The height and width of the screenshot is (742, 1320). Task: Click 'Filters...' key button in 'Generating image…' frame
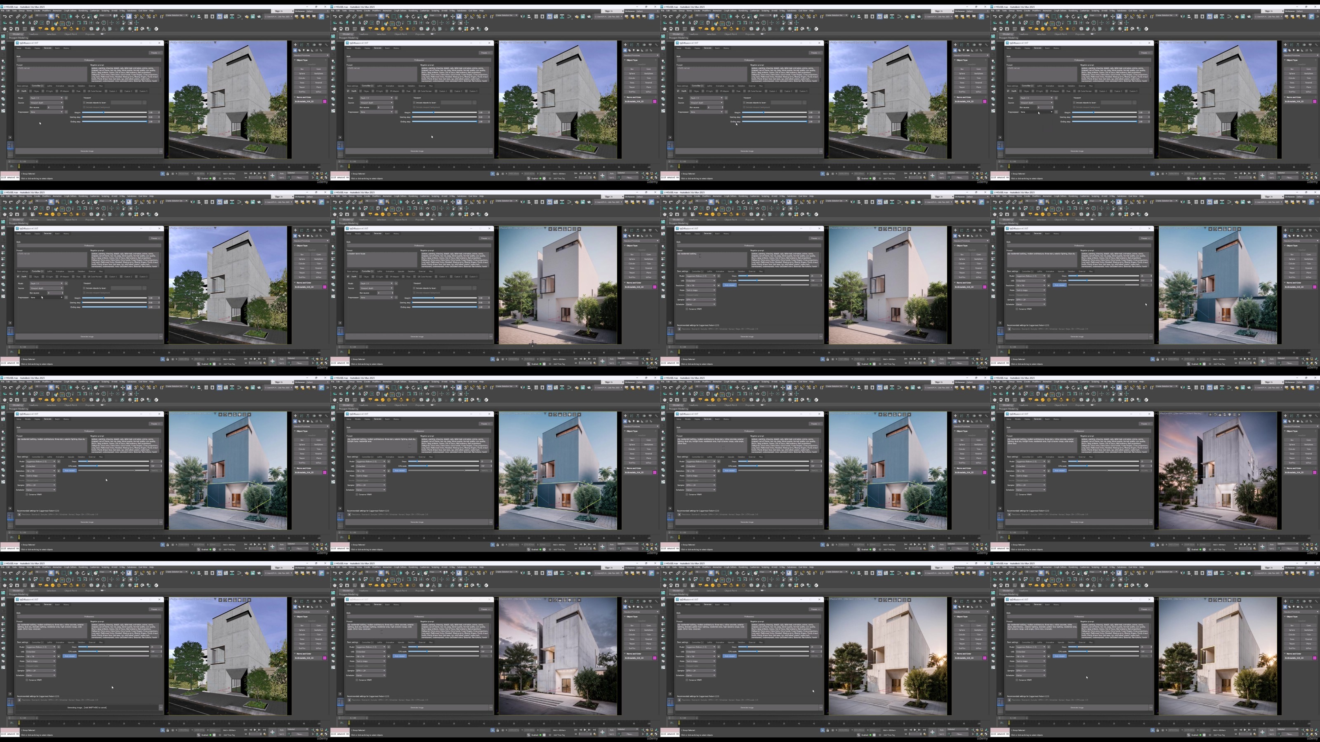pos(300,734)
